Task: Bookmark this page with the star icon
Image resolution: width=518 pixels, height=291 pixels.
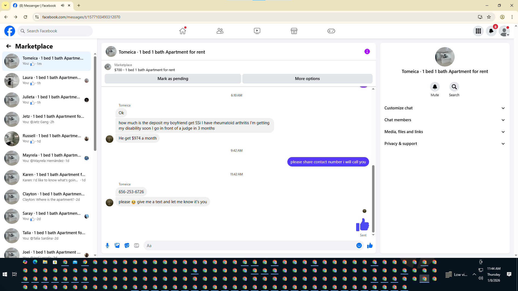Action: coord(489,17)
